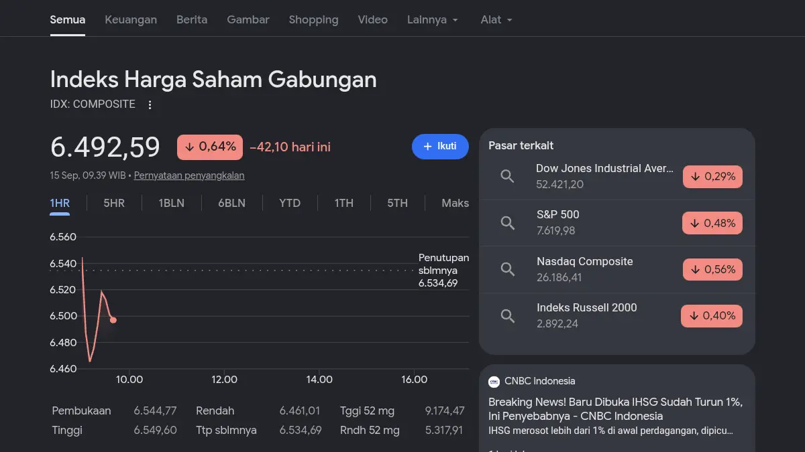
Task: Click the Pasar terkait heading
Action: [521, 145]
